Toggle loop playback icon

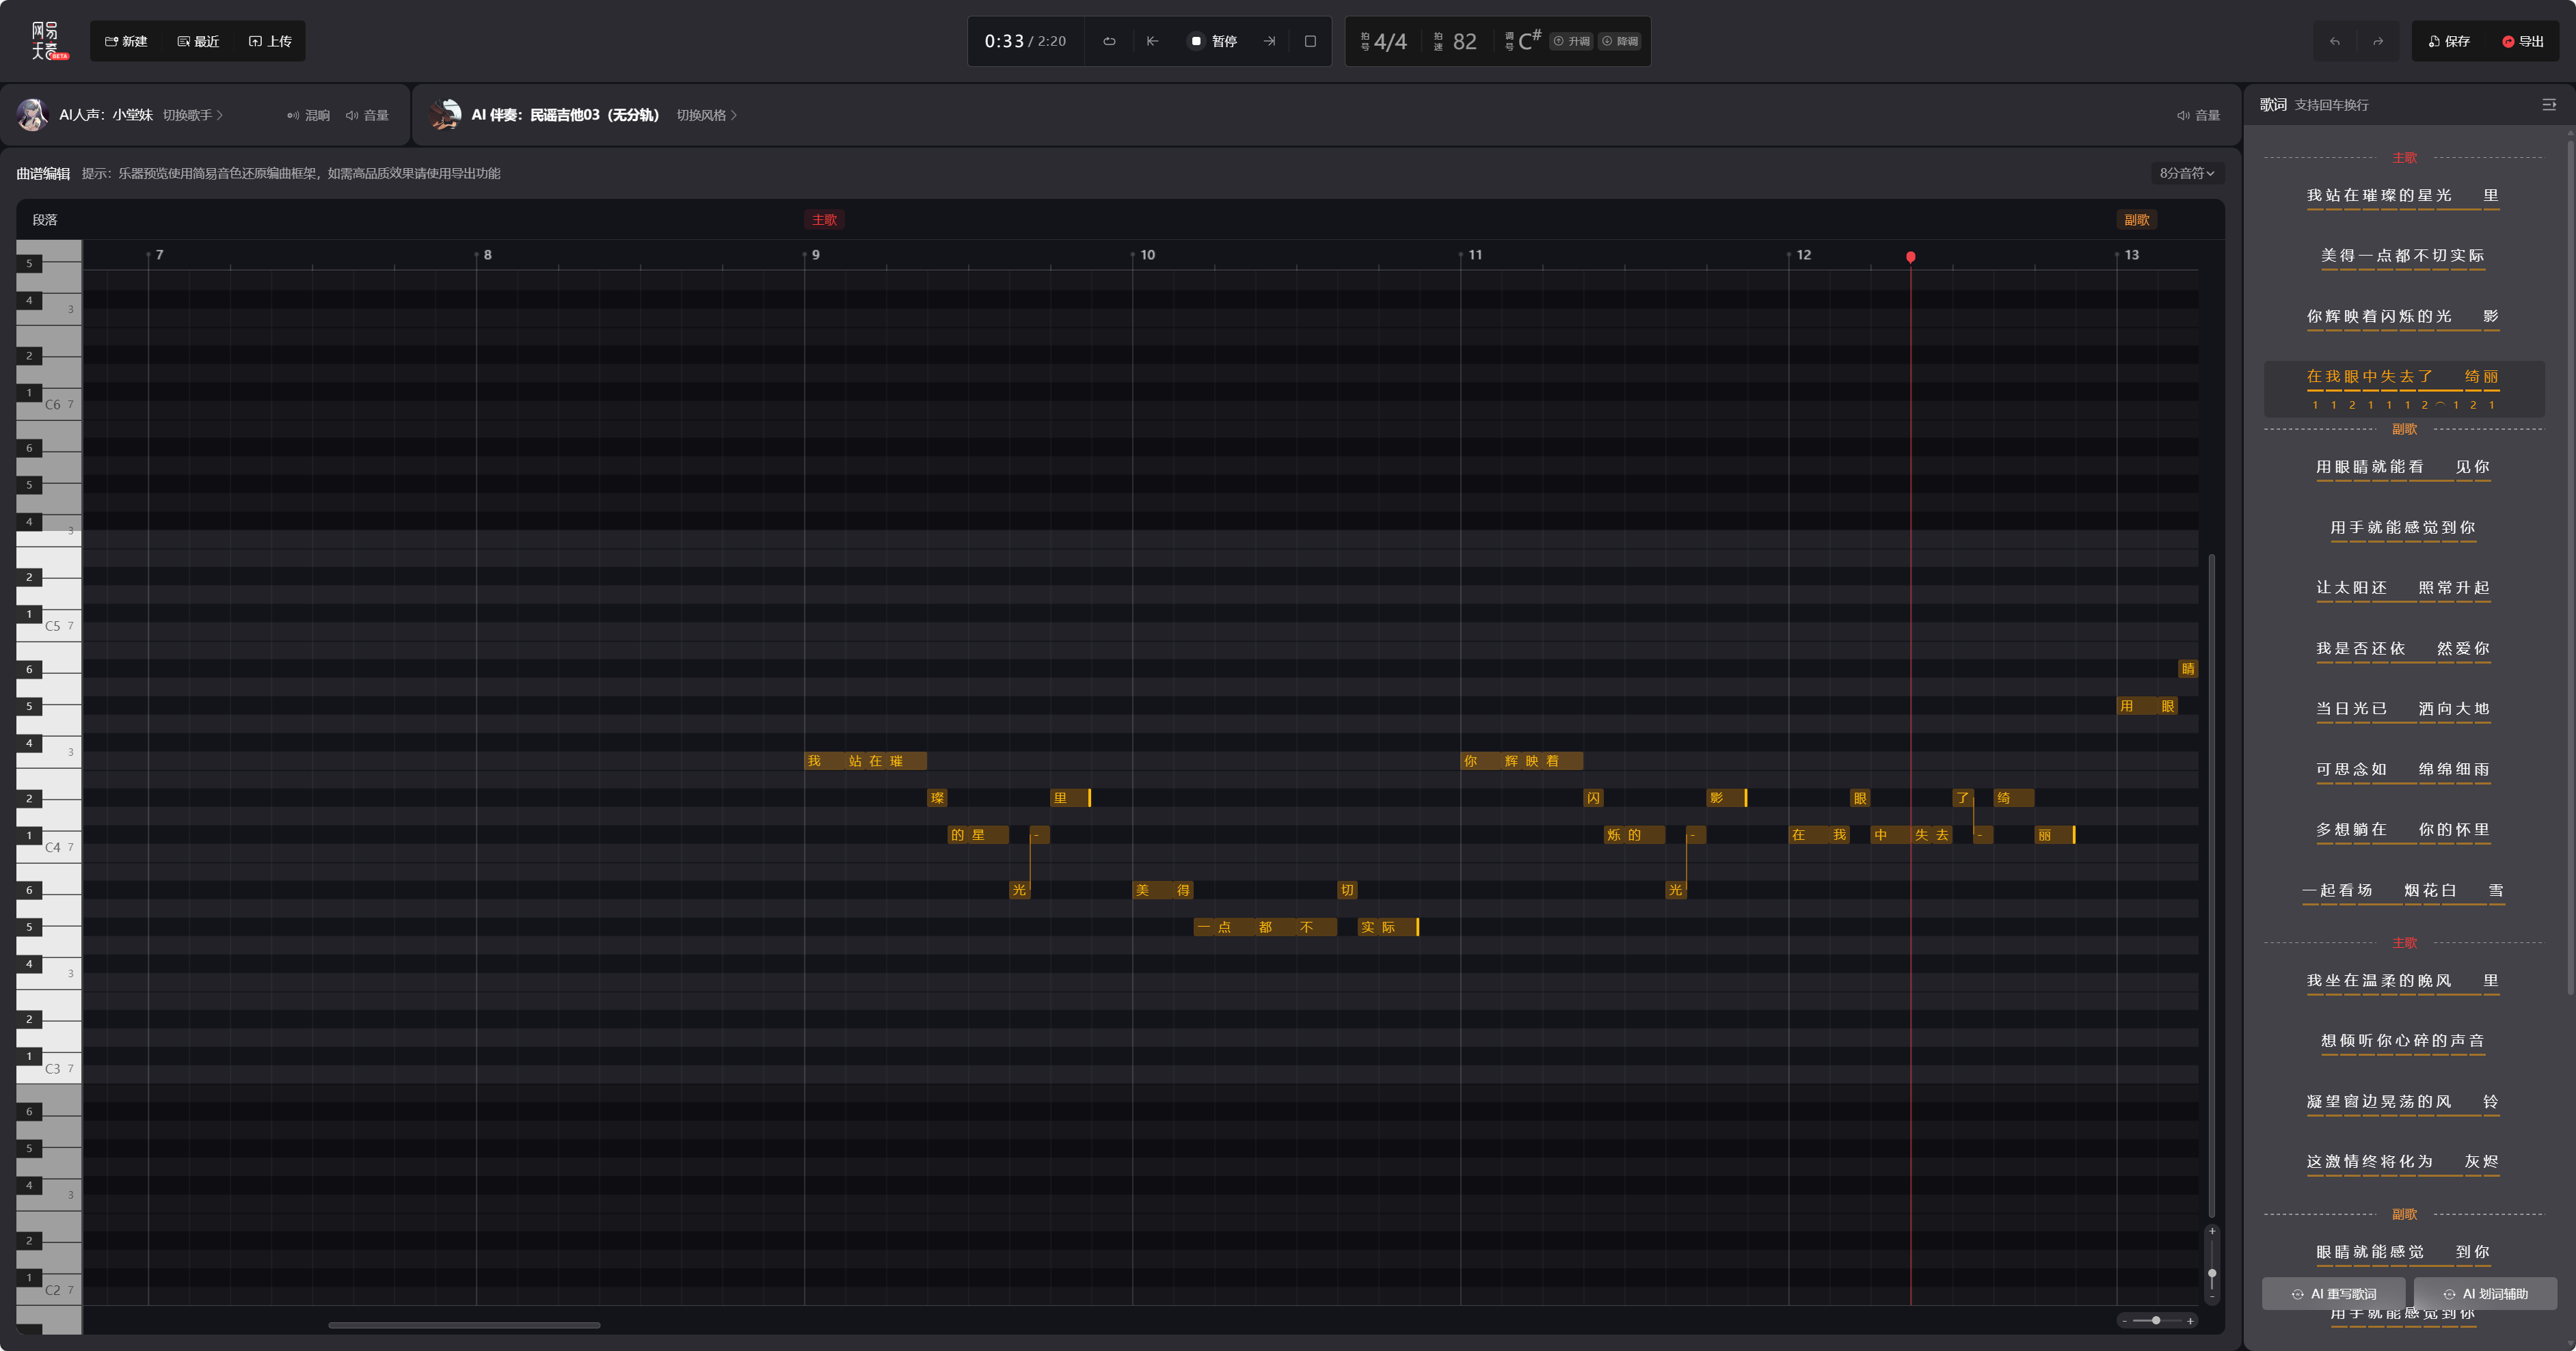pyautogui.click(x=1109, y=41)
